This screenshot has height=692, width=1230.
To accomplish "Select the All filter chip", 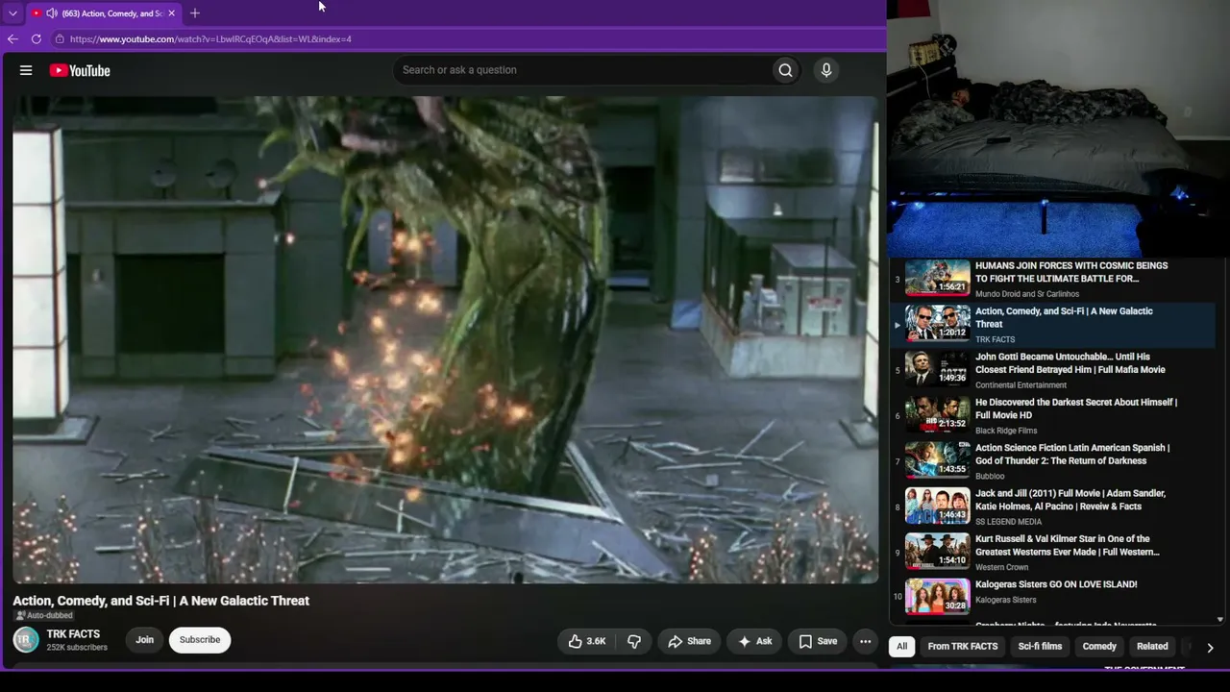I will (901, 647).
